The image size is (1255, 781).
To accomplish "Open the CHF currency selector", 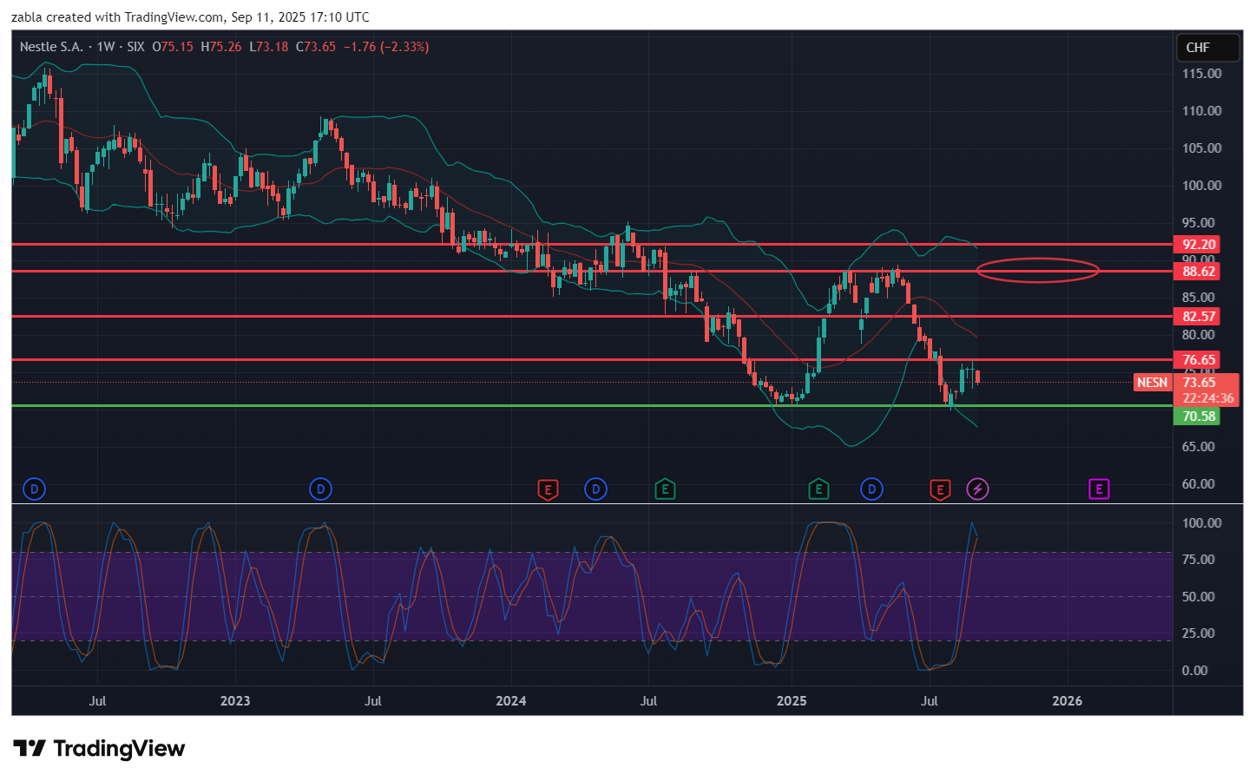I will tap(1207, 48).
